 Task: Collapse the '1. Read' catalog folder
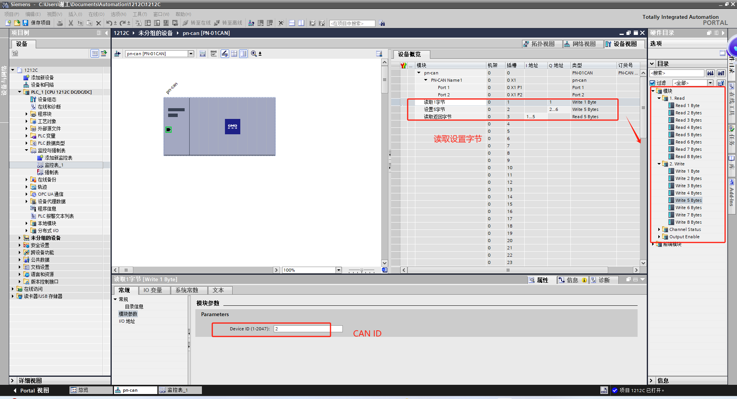point(659,98)
